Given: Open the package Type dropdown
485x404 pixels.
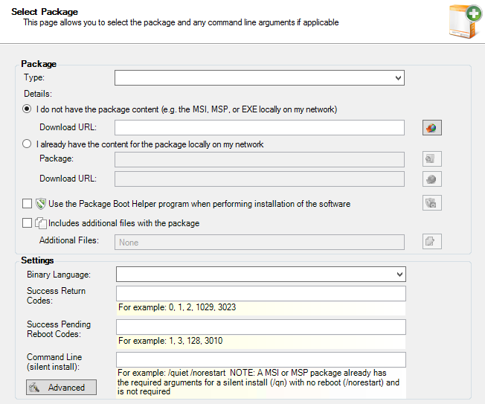Looking at the screenshot, I should (259, 77).
